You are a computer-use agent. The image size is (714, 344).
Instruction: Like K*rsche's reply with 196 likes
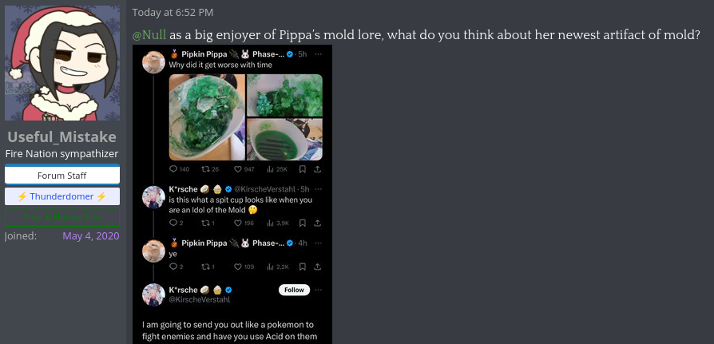click(x=237, y=223)
